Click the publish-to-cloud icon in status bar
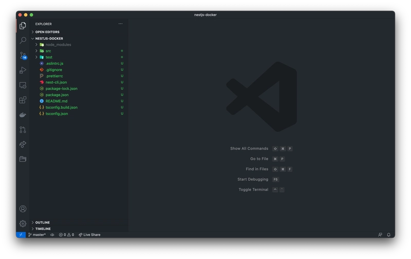Viewport: 411px width, 259px height. click(x=52, y=235)
